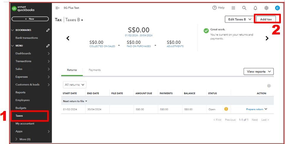Open Reports in the sidebar

point(20,92)
